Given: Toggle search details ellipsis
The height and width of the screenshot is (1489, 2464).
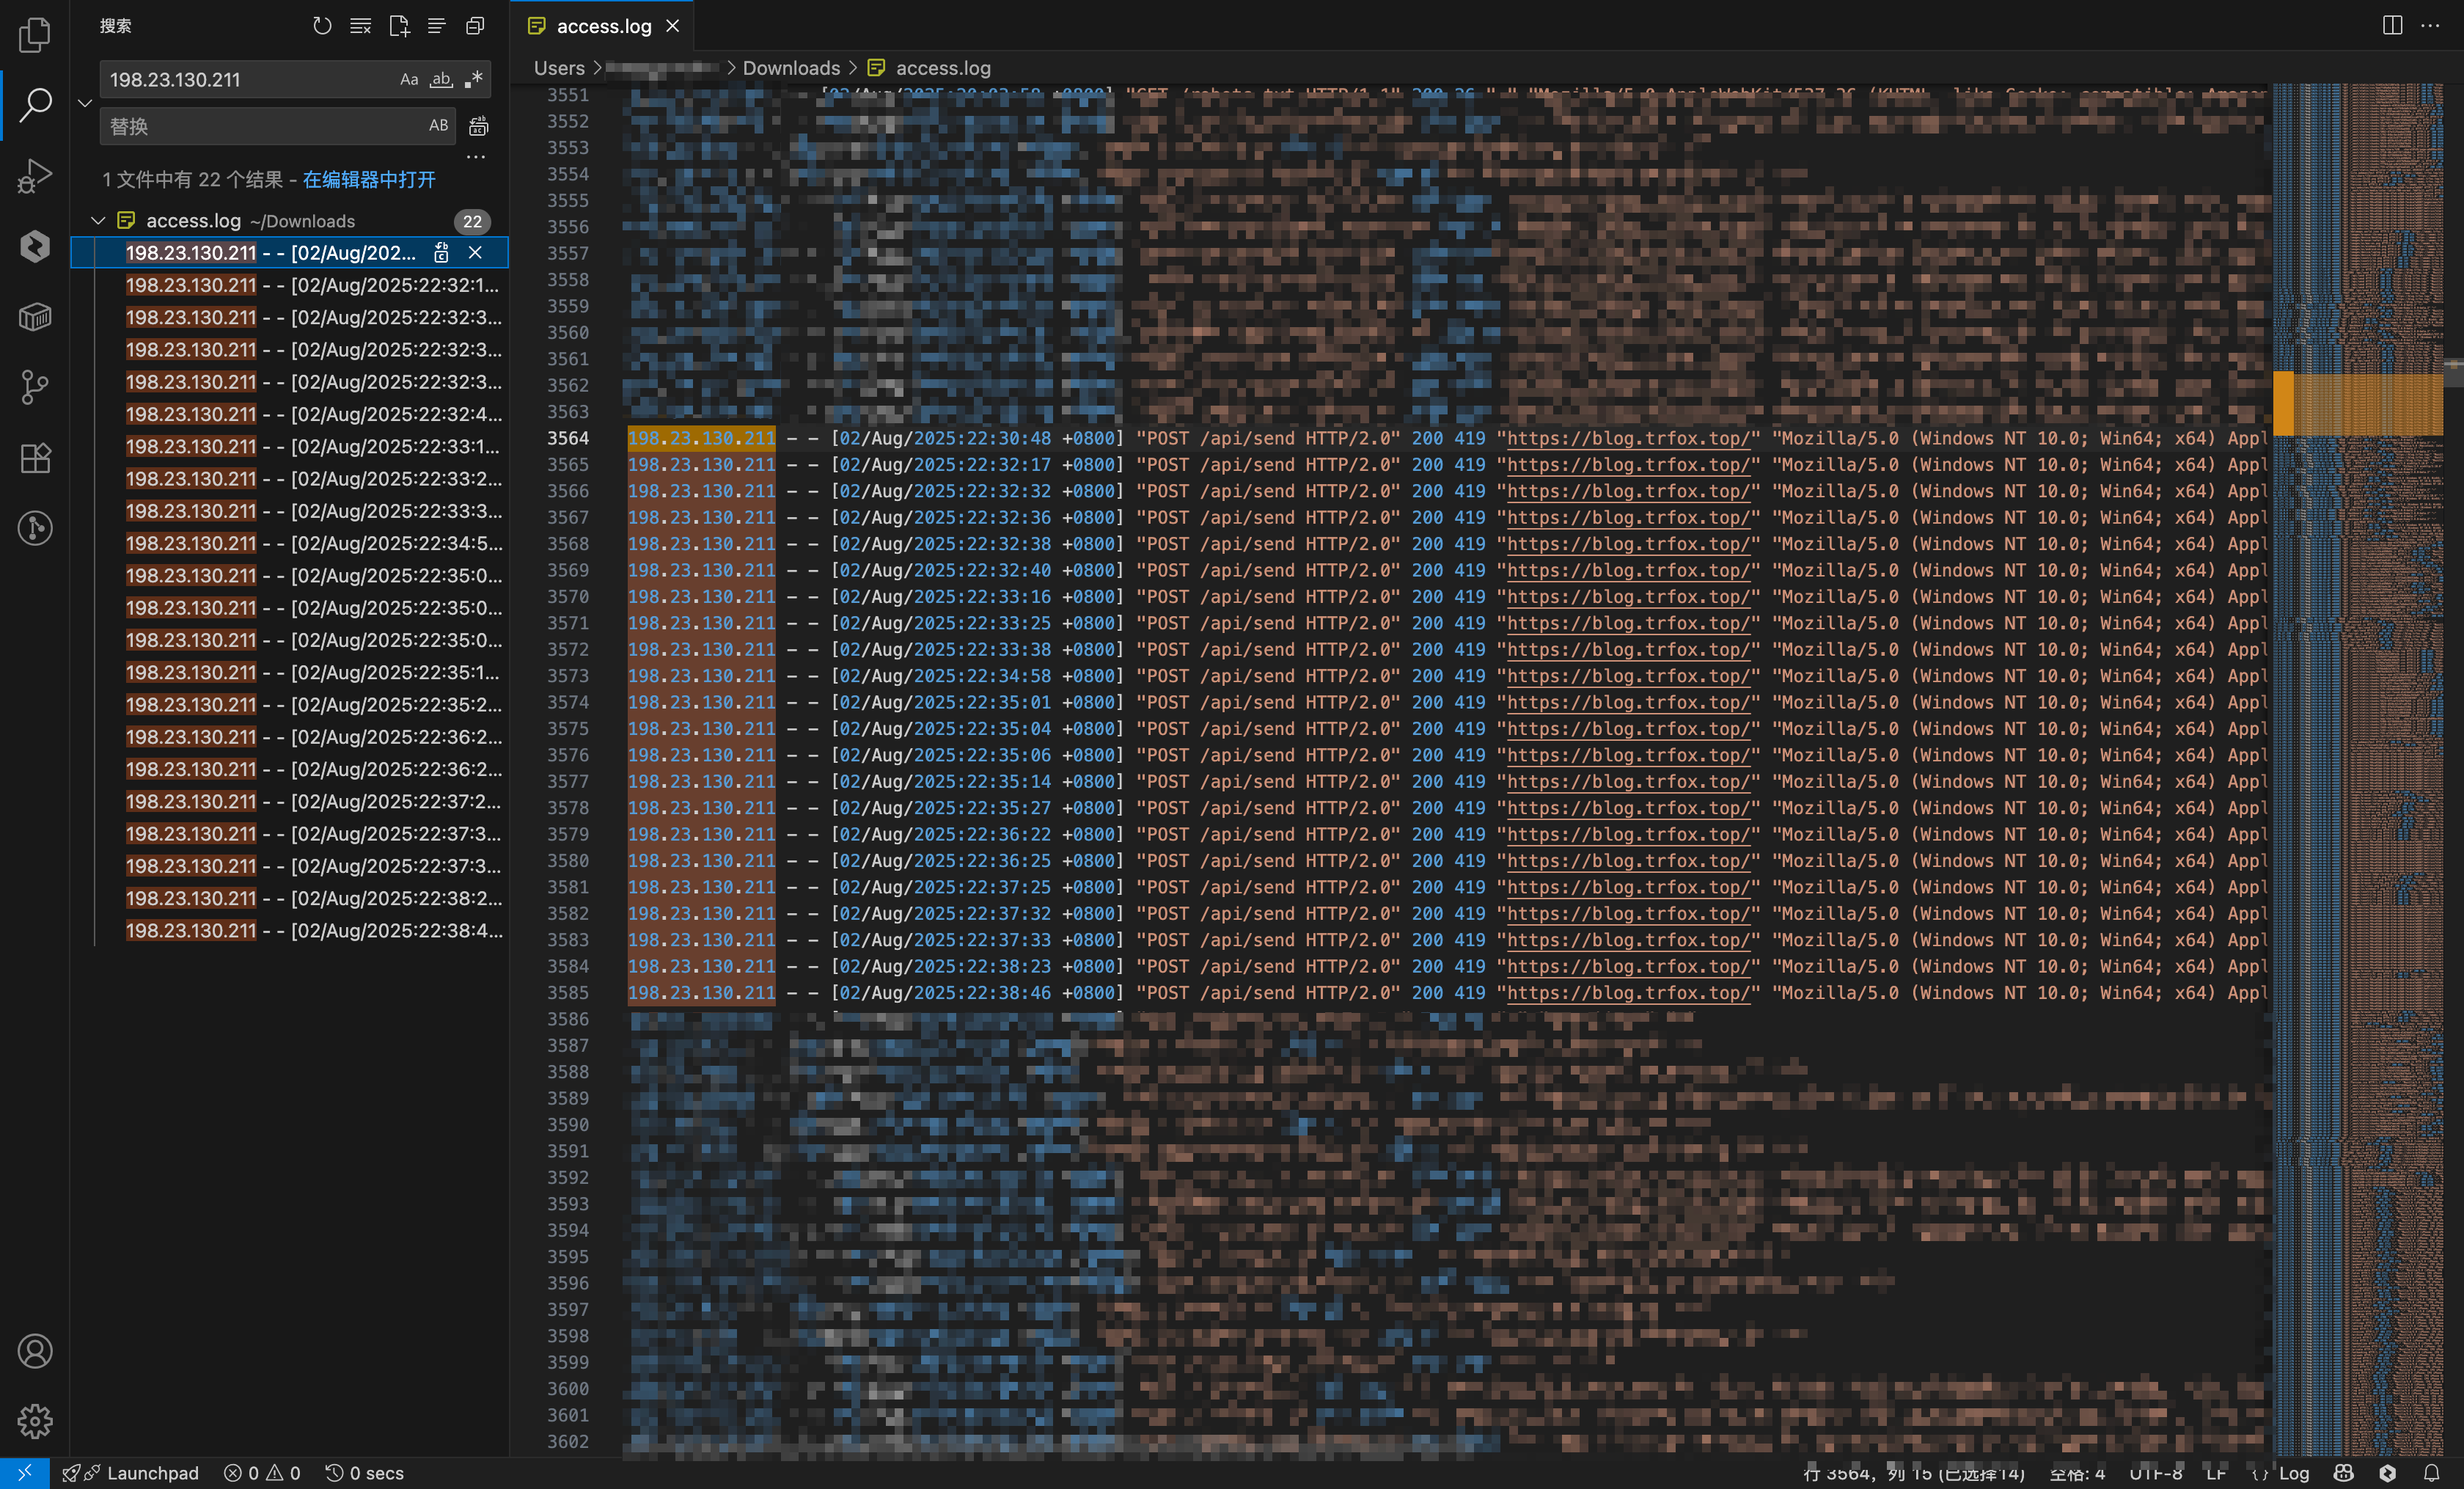Looking at the screenshot, I should (x=476, y=157).
